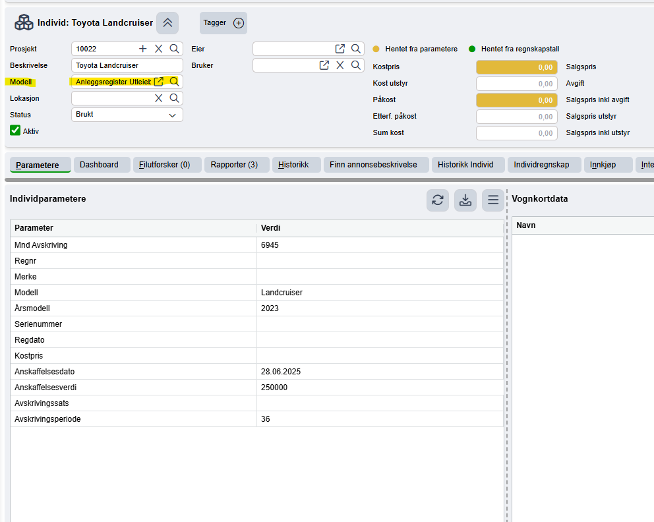Add a tag with the Tagger button
The height and width of the screenshot is (522, 654).
[223, 23]
